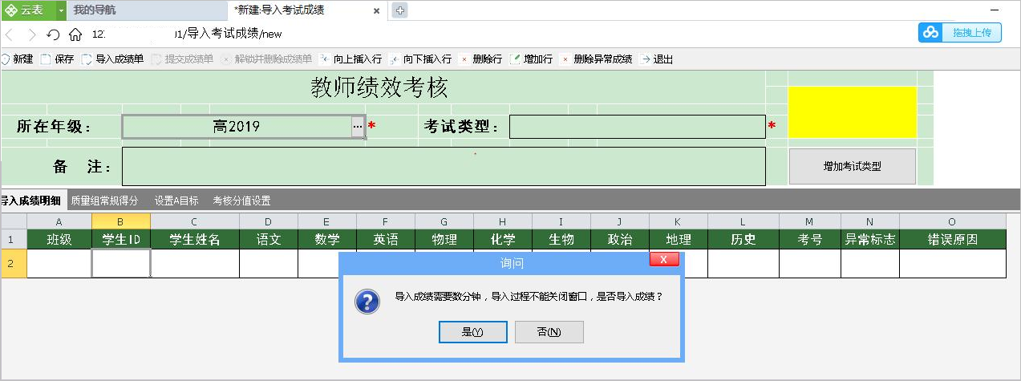Select row 2 header

tap(14, 264)
